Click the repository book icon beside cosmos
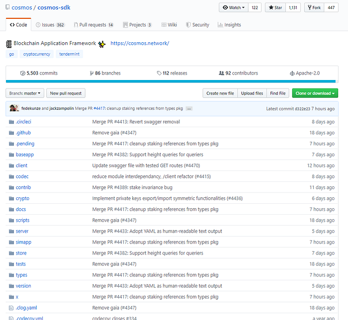 point(7,7)
